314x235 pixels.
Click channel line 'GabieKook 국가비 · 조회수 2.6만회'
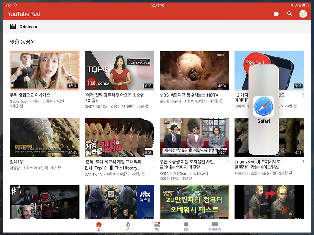point(38,101)
